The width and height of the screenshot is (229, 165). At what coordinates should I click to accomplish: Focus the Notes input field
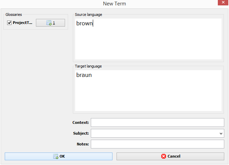[x=157, y=144]
